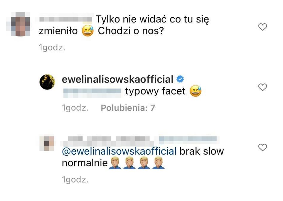The image size is (283, 201).
Task: Like the "typowy facet" reply
Action: coord(262,87)
